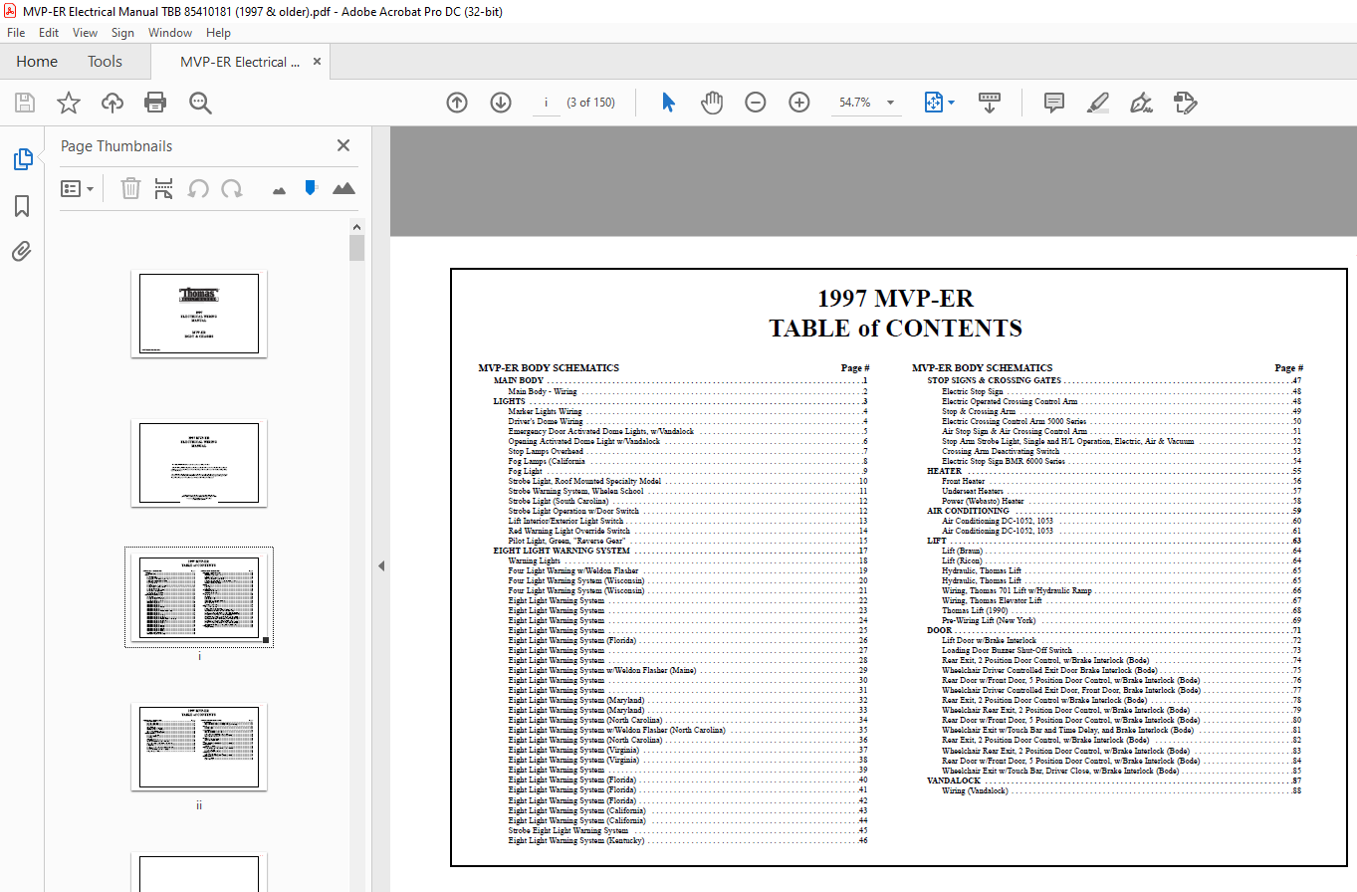This screenshot has width=1357, height=892.
Task: Open the Attachments paperclip icon
Action: pos(22,251)
